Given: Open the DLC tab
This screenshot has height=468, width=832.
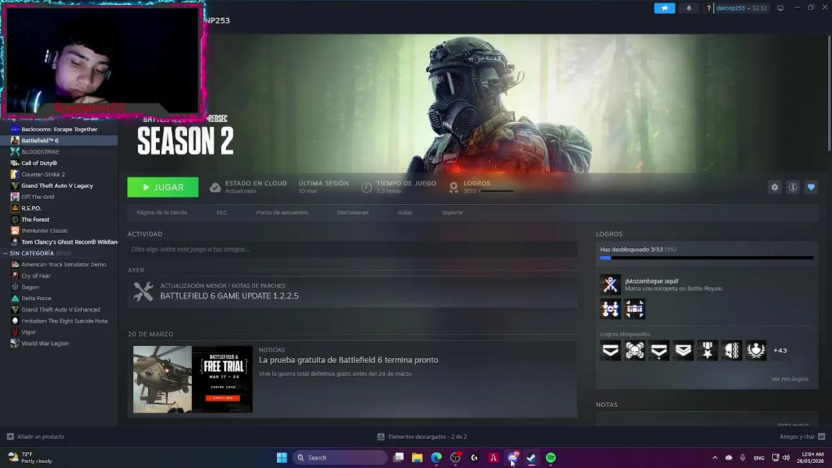Looking at the screenshot, I should click(222, 213).
